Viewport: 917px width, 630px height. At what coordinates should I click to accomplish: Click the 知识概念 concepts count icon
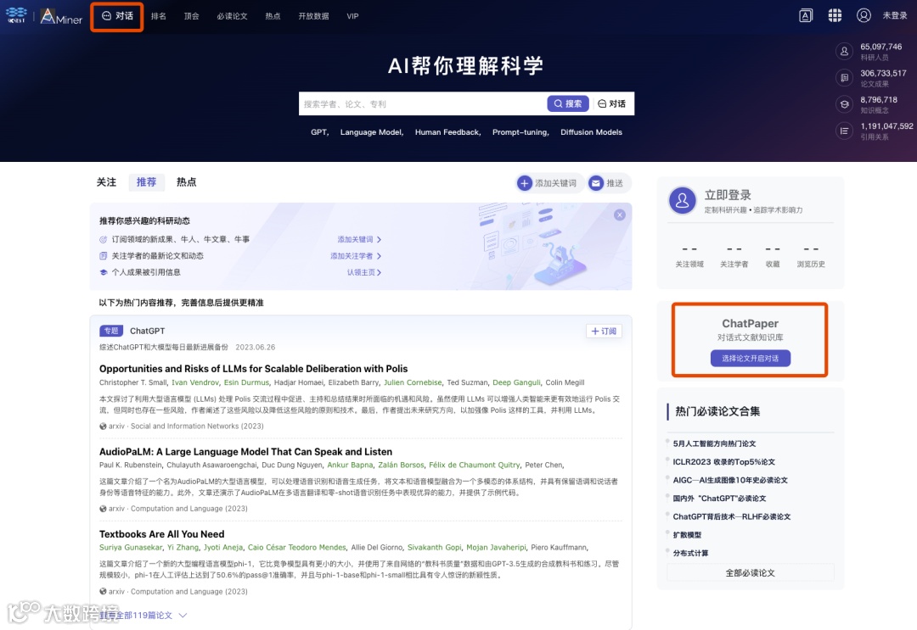(844, 104)
